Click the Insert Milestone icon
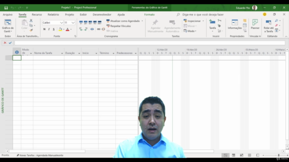The width and height of the screenshot is (289, 162). coord(219,26)
